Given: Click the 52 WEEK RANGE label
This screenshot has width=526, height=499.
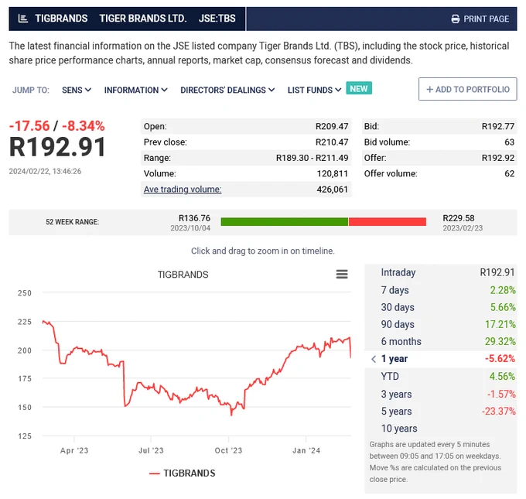Looking at the screenshot, I should (x=73, y=222).
